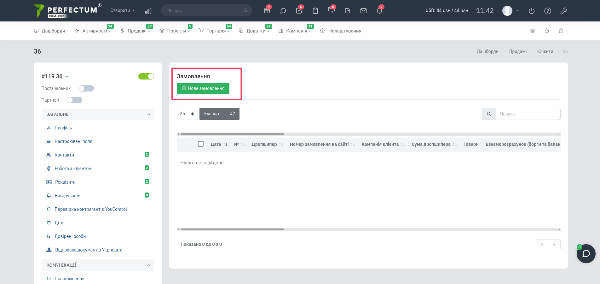Expand the Створити dropdown menu
The height and width of the screenshot is (284, 600).
(x=123, y=10)
